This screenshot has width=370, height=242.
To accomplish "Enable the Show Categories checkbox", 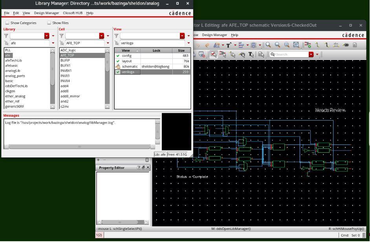I will [x=7, y=23].
